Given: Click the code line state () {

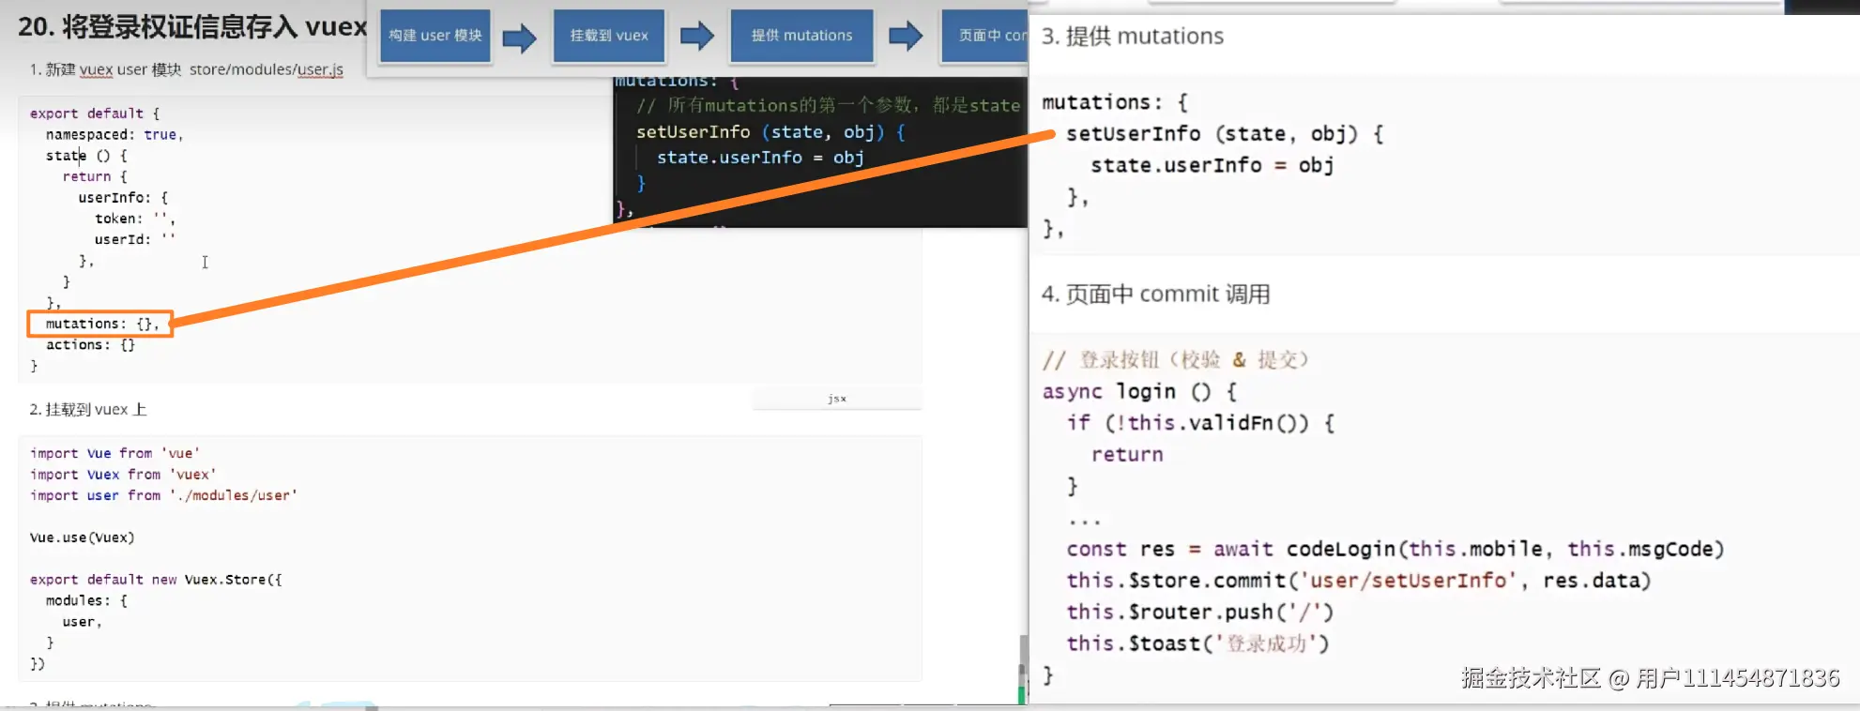Looking at the screenshot, I should (86, 156).
